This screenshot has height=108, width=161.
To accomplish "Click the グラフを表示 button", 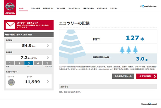I will pyautogui.click(x=147, y=76).
